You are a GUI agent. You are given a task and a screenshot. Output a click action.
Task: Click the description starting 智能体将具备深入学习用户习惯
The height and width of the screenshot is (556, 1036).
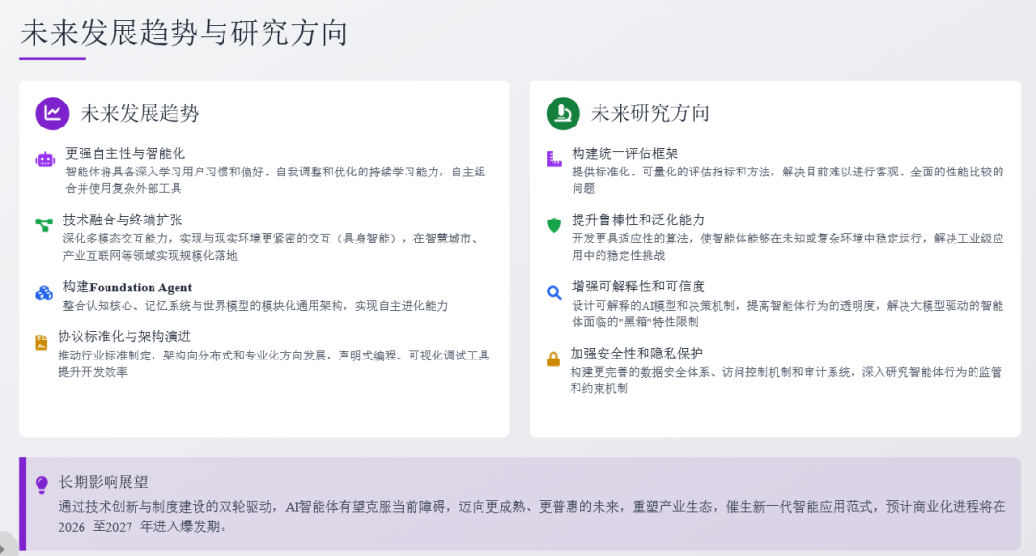tap(275, 179)
